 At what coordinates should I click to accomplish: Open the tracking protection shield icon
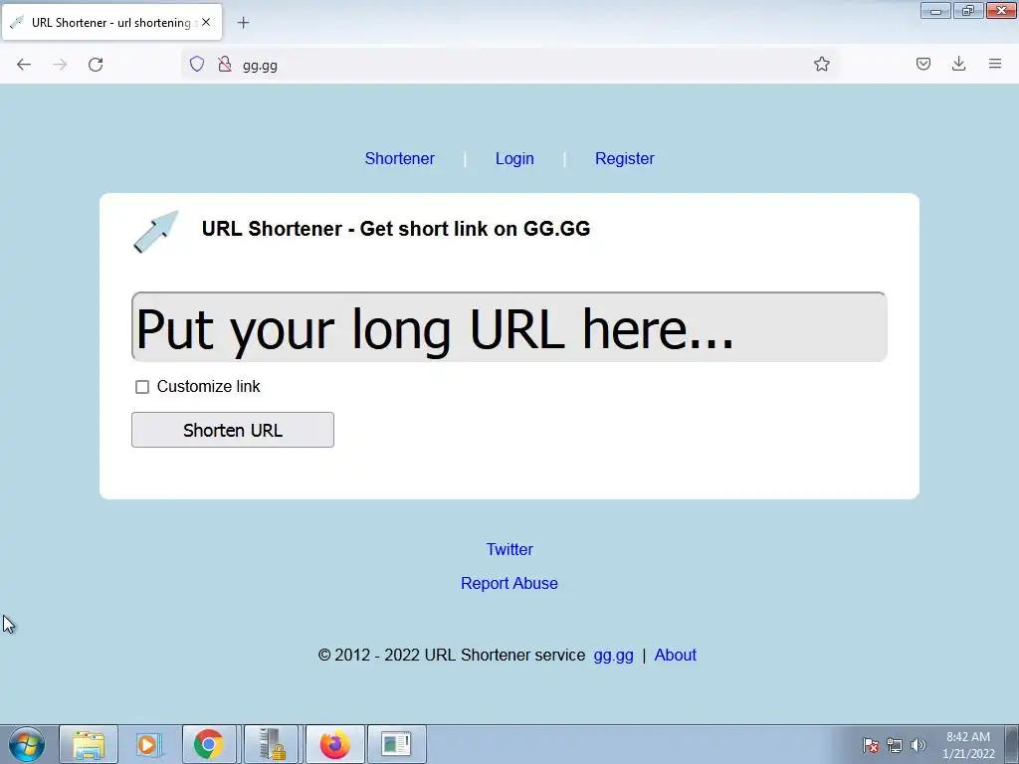pos(197,64)
